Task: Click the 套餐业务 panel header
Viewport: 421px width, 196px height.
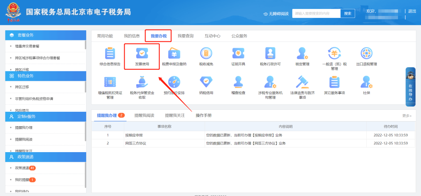Action: coord(46,35)
